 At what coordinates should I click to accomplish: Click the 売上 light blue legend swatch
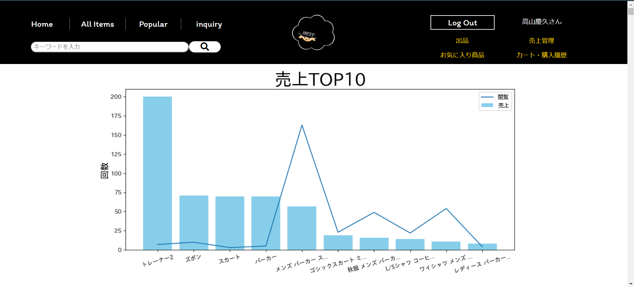pyautogui.click(x=487, y=105)
